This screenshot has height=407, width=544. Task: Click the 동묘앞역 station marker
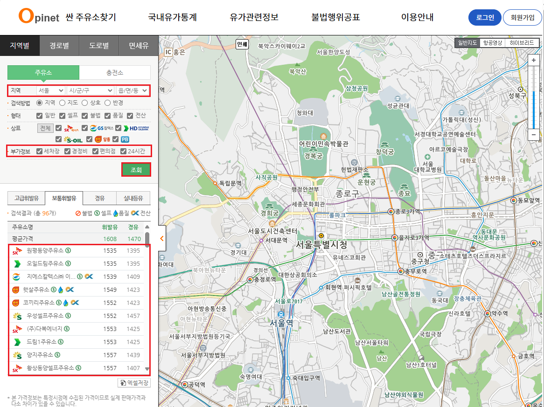pyautogui.click(x=514, y=200)
